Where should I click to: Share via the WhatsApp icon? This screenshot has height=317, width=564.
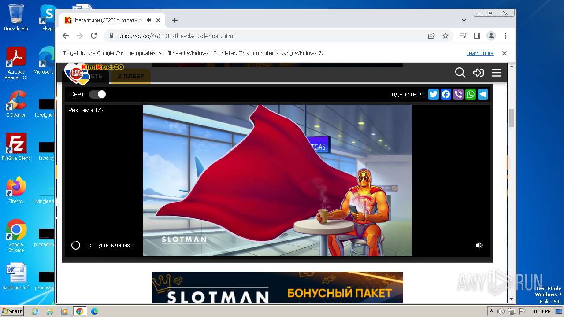471,94
